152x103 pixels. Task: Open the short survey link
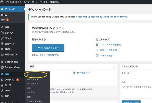click(x=101, y=17)
